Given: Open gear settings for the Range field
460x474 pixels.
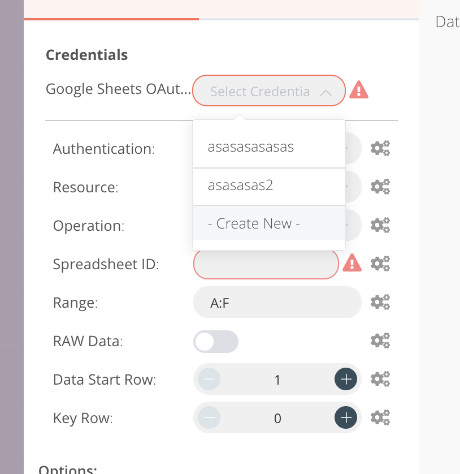Looking at the screenshot, I should [380, 301].
